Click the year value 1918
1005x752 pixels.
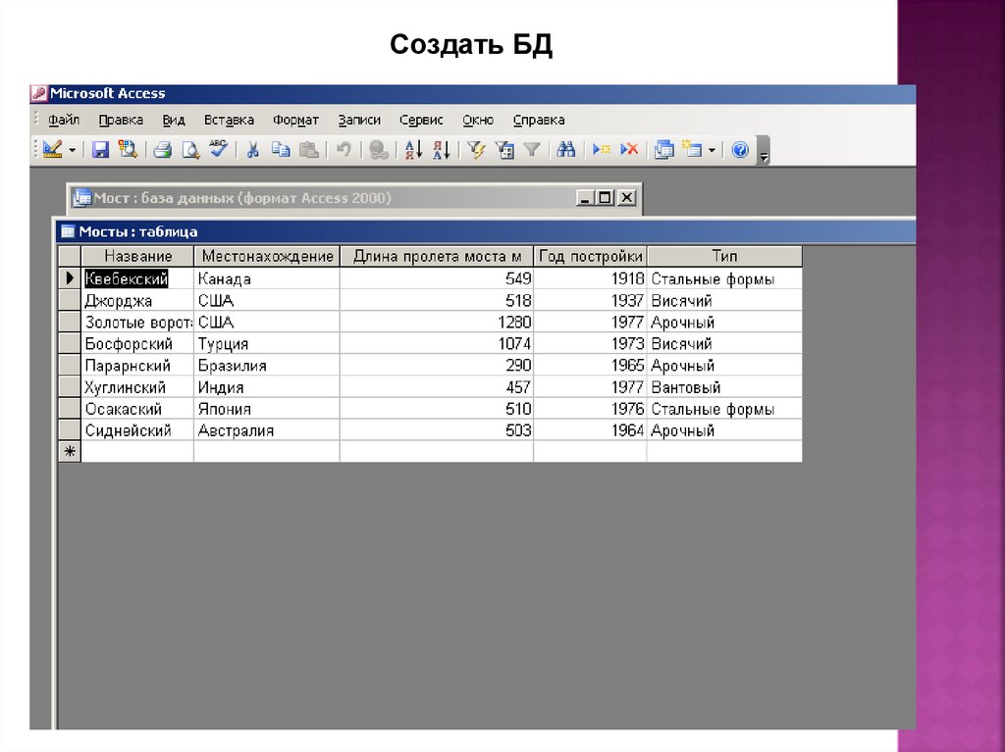click(590, 278)
